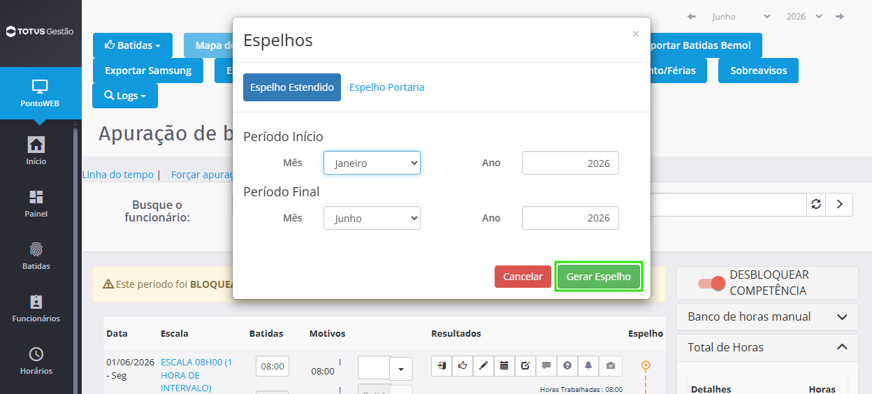The height and width of the screenshot is (394, 872).
Task: Click the thumbs-up icon in Resultados row
Action: point(463,365)
